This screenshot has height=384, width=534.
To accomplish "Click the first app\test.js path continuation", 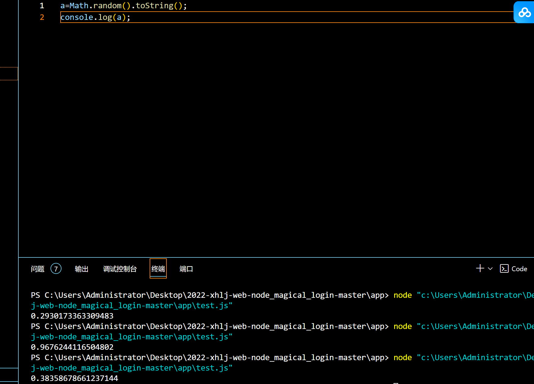I will (x=132, y=305).
